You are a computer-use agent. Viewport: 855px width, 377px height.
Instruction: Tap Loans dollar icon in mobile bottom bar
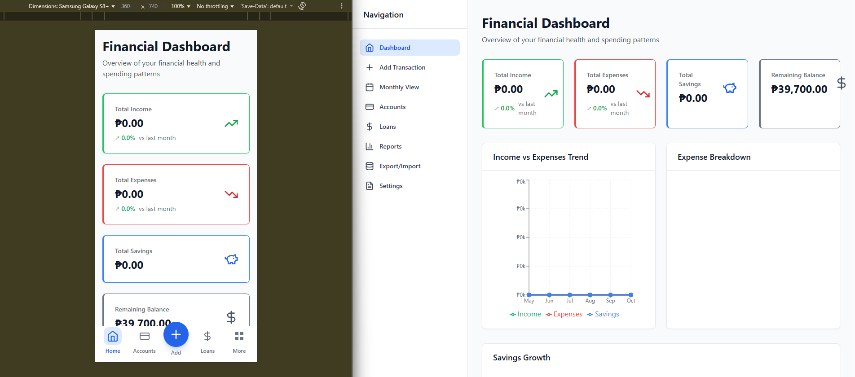click(207, 336)
